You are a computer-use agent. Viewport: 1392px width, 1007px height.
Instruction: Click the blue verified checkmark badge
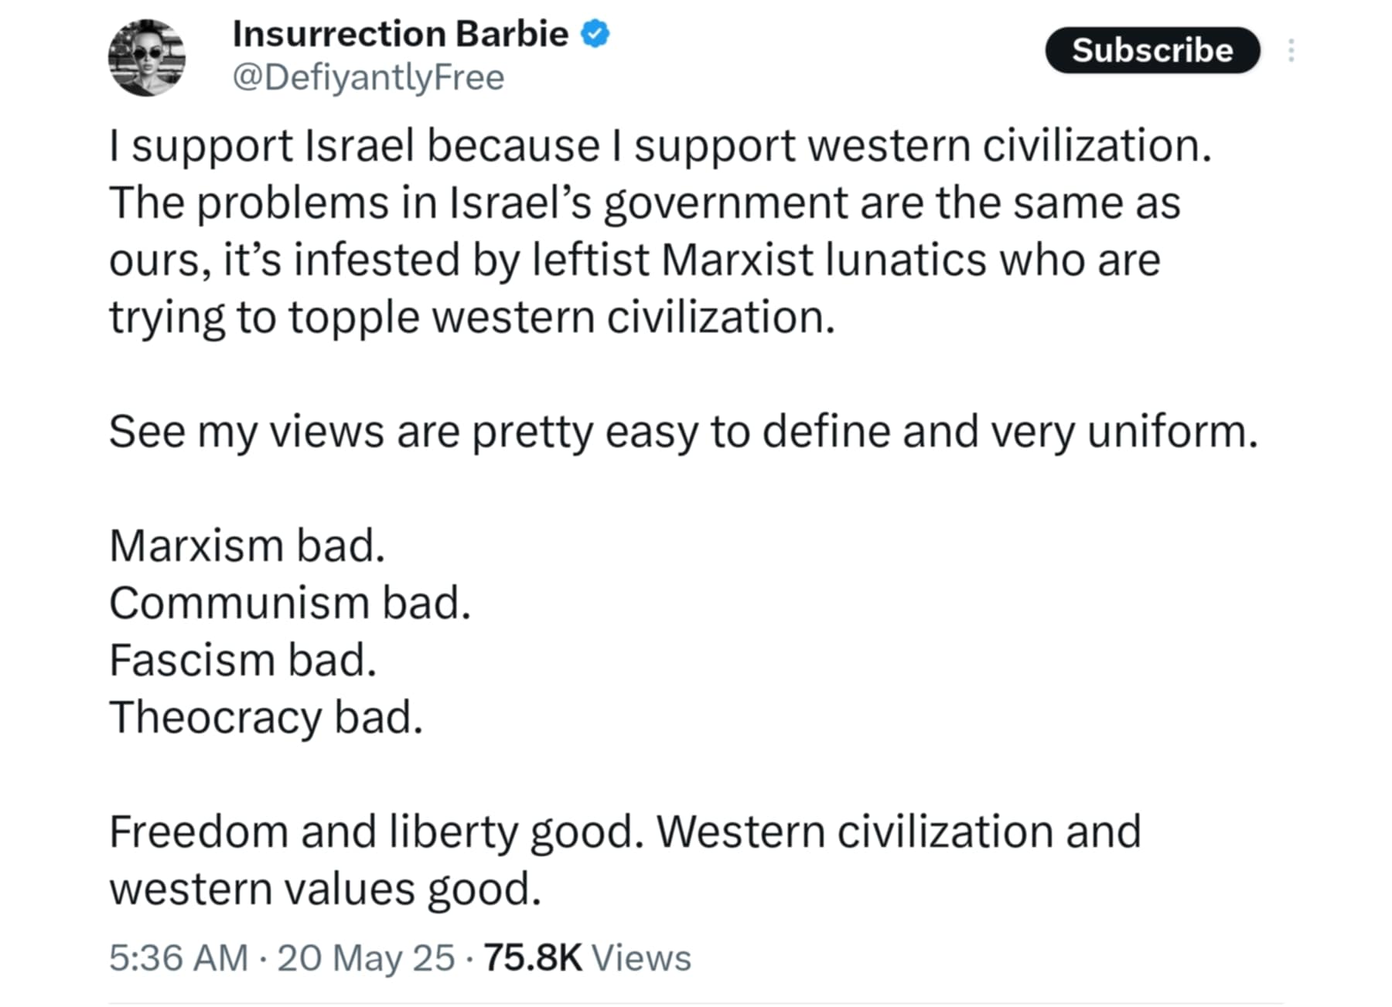pyautogui.click(x=595, y=34)
